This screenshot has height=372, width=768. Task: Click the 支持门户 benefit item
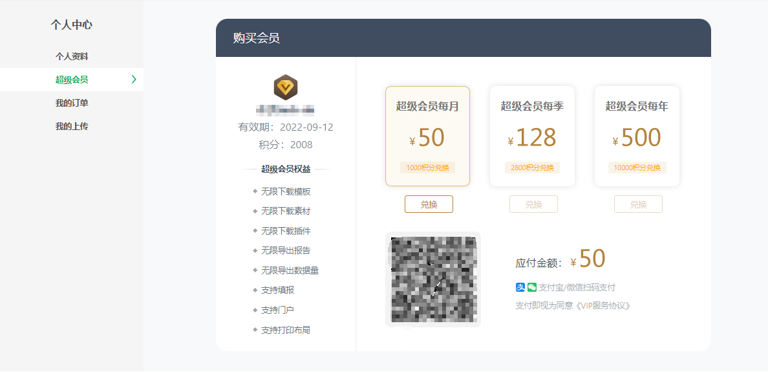(278, 311)
